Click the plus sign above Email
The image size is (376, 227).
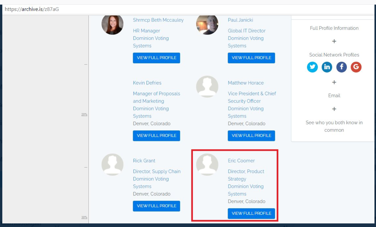pyautogui.click(x=334, y=82)
